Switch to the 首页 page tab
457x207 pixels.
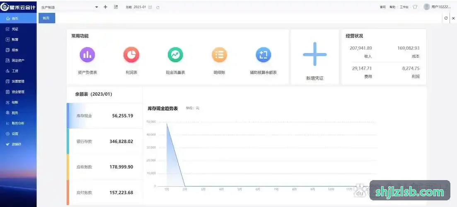click(47, 18)
